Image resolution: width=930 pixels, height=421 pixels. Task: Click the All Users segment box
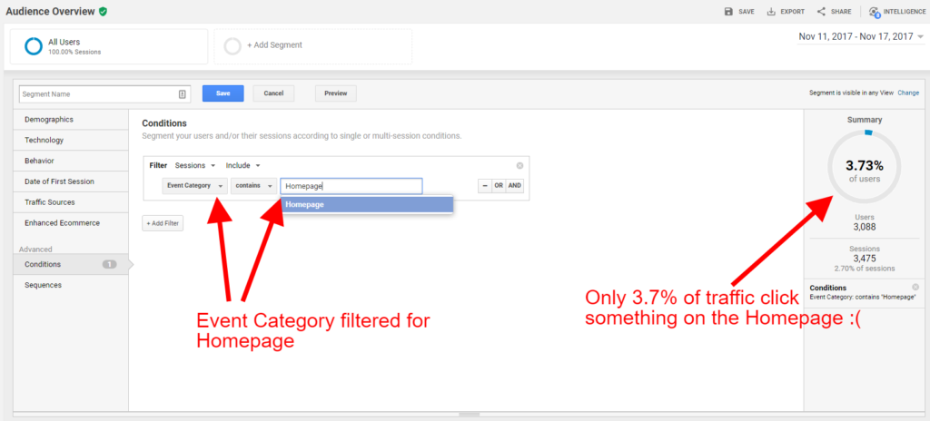109,46
